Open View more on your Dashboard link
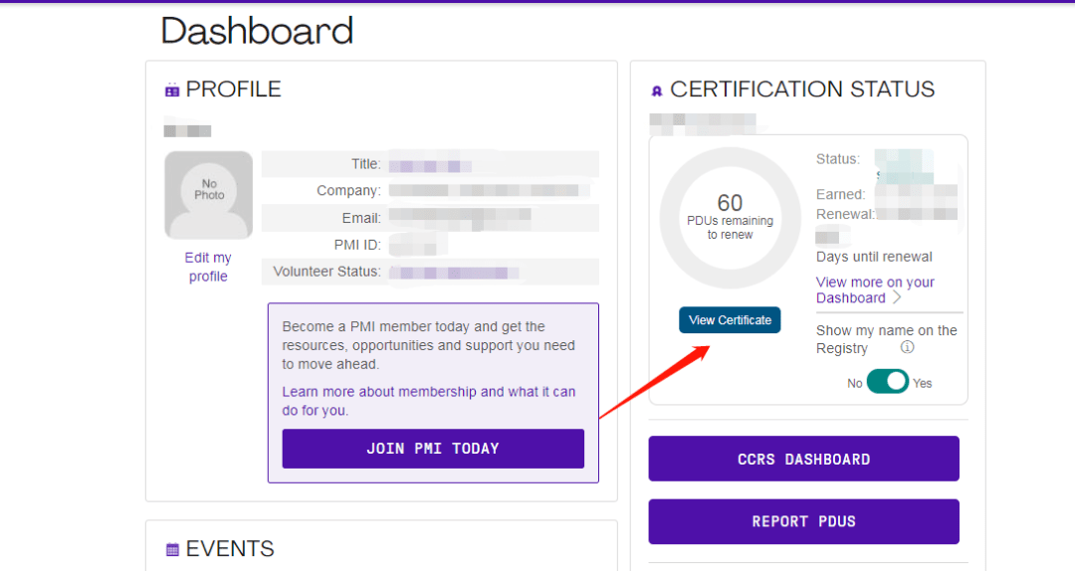Image resolution: width=1075 pixels, height=571 pixels. [874, 289]
